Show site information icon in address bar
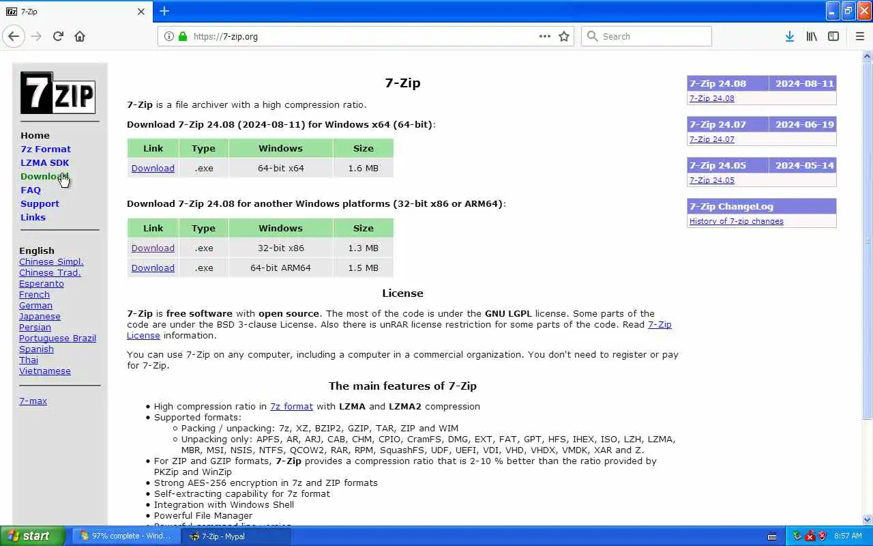 [169, 36]
